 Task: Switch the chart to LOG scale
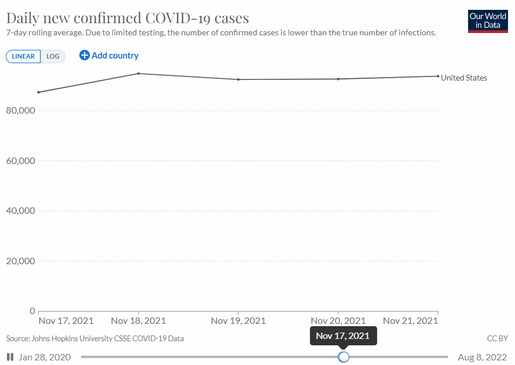pos(53,56)
